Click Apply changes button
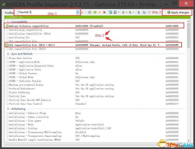The image size is (195, 149). 178,12
